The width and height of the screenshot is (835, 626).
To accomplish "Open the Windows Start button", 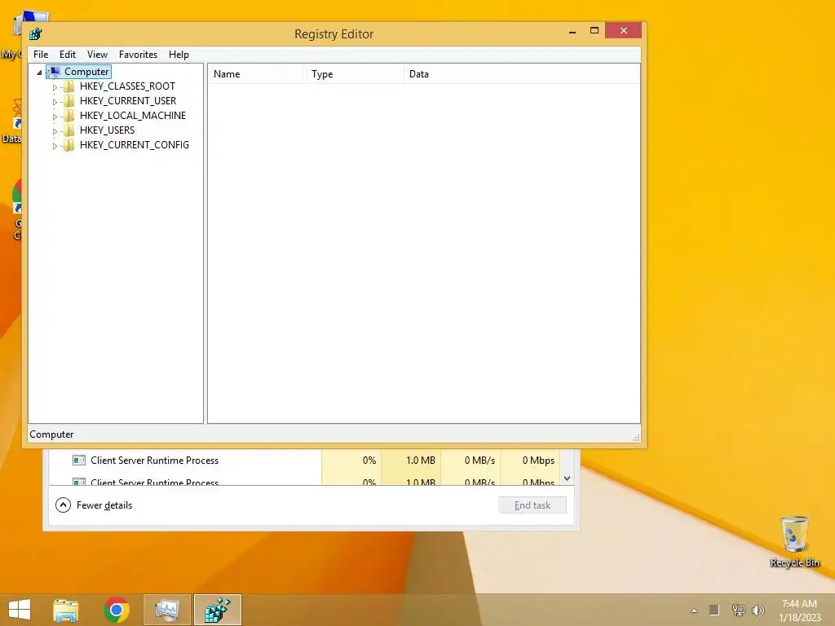I will (20, 610).
